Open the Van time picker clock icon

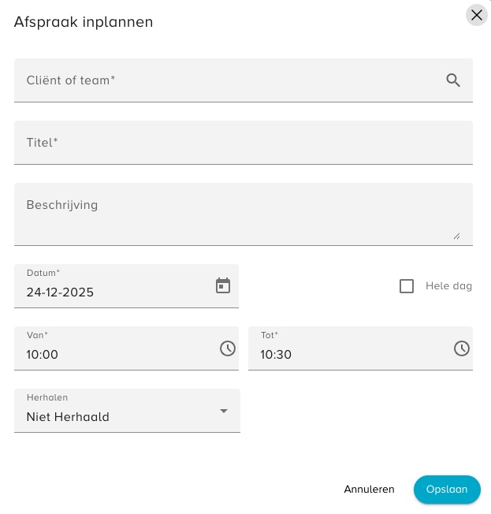(228, 348)
